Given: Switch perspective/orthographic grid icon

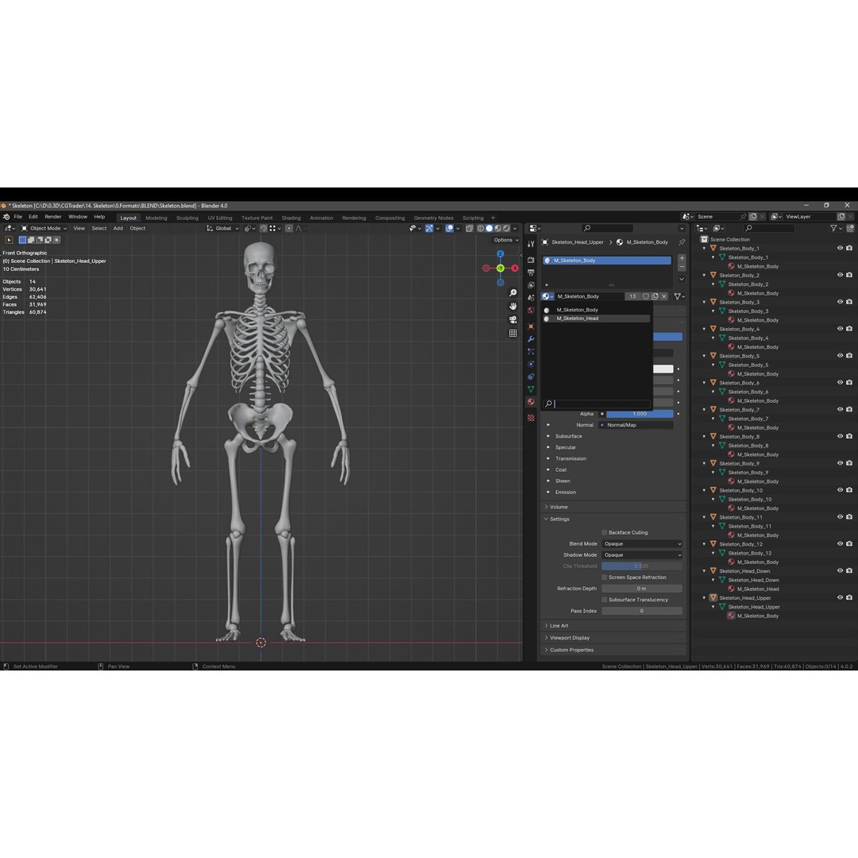Looking at the screenshot, I should point(512,333).
